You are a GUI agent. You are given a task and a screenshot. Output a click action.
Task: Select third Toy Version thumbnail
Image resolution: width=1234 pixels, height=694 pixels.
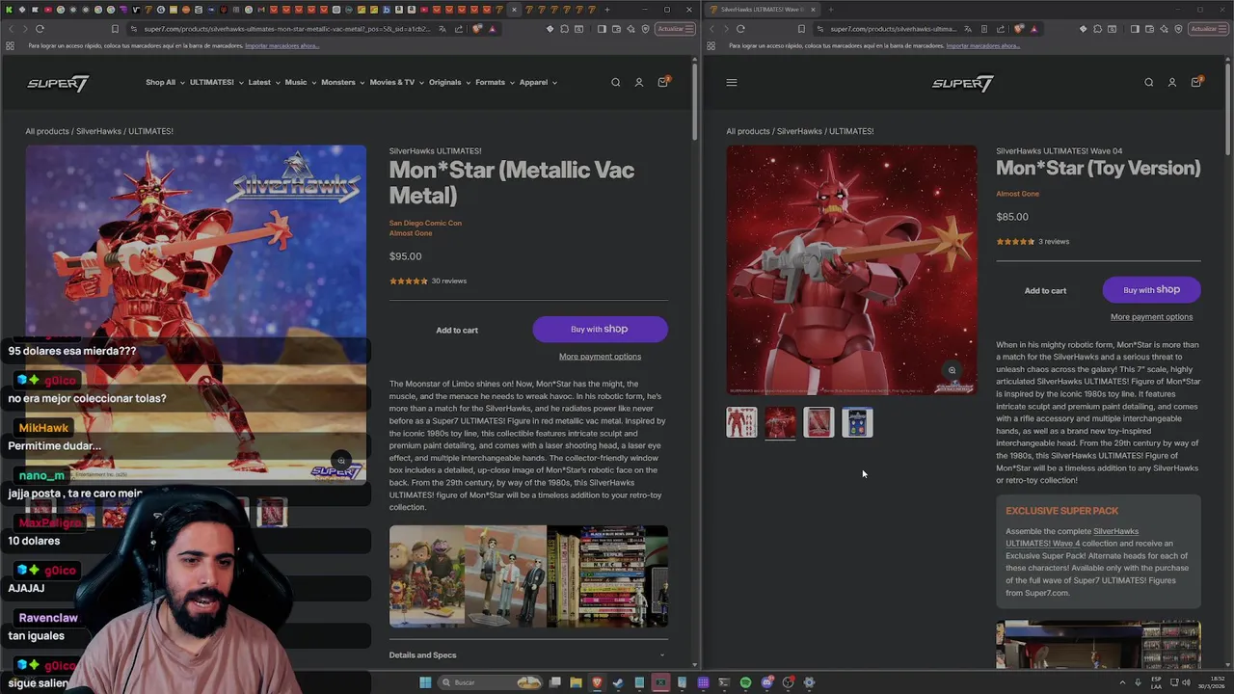coord(818,422)
